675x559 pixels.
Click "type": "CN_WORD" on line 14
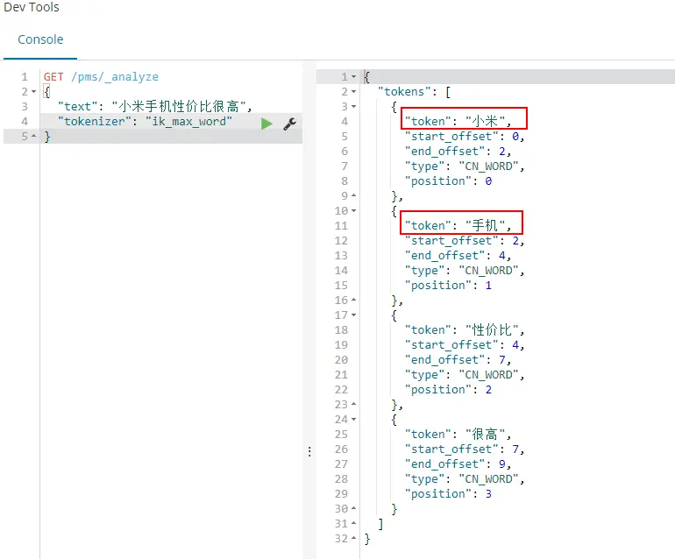click(465, 270)
